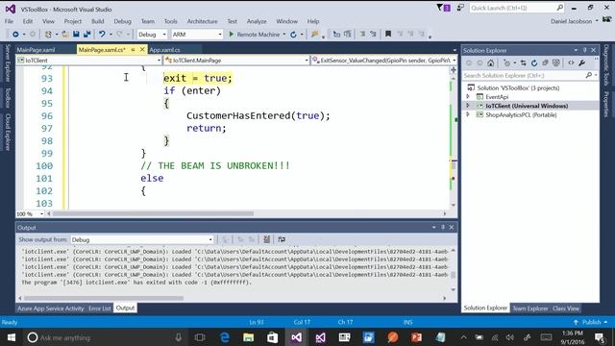
Task: Click the editor horizontal scrollbar thumb
Action: (x=153, y=213)
